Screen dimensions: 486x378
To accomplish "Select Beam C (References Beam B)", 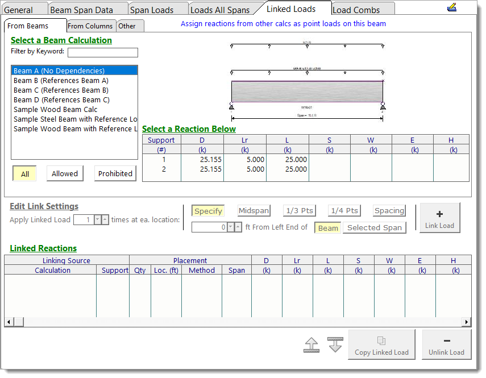I will point(74,90).
